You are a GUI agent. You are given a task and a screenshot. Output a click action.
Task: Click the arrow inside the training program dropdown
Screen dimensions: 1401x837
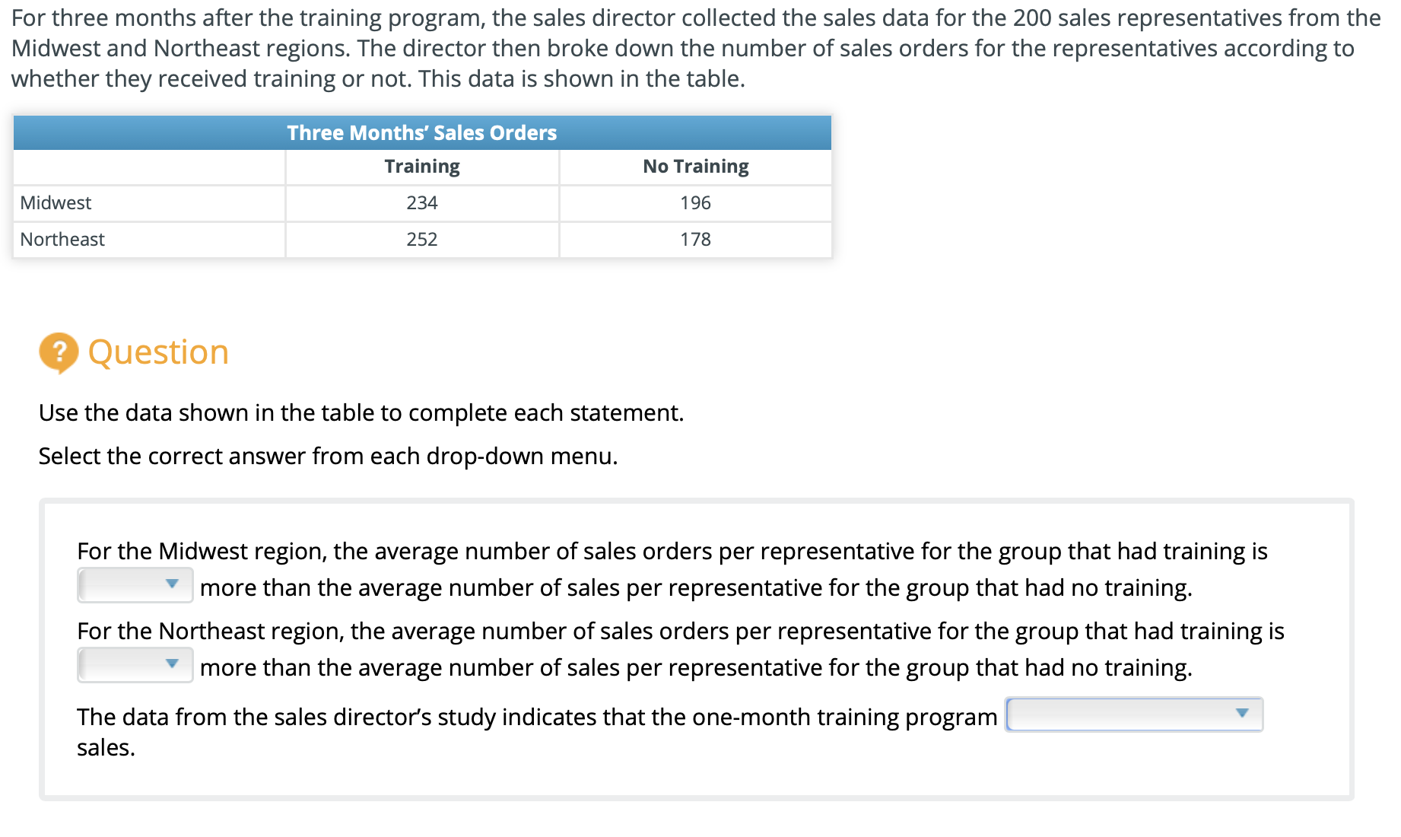(1242, 714)
